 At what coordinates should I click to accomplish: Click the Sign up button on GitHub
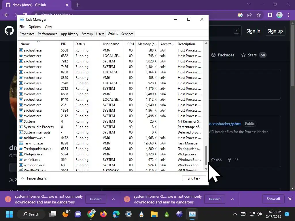coord(275,31)
